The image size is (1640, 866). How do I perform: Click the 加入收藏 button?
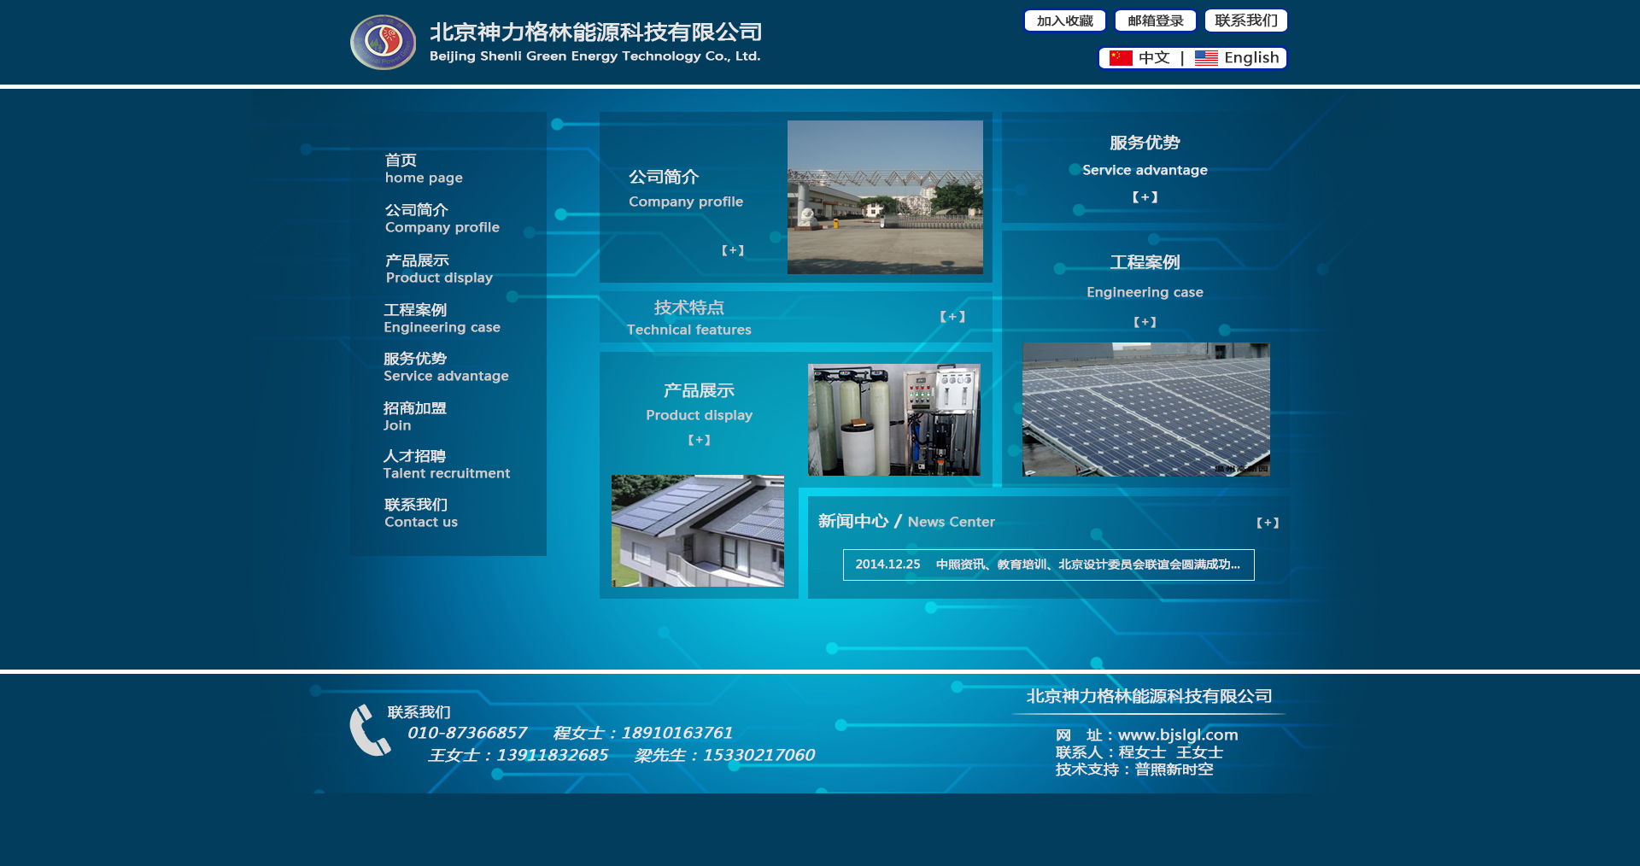pos(1065,20)
